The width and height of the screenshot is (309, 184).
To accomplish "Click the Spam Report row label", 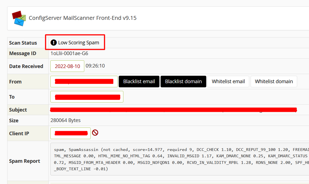I will (25, 161).
